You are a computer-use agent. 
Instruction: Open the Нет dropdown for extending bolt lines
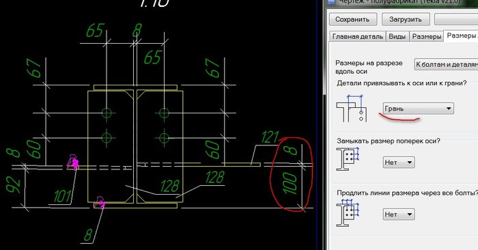tap(399, 214)
